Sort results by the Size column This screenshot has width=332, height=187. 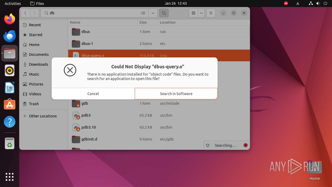pyautogui.click(x=148, y=22)
